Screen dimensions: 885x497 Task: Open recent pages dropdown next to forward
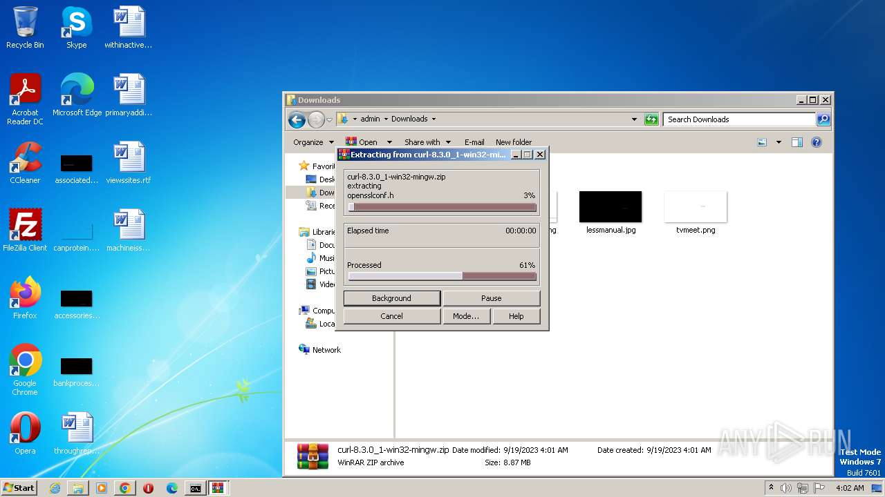tap(330, 119)
